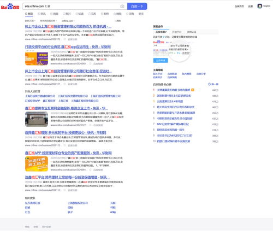Open result 选鑫桢汇平台 简单理财
The image size is (273, 240).
pos(67,177)
